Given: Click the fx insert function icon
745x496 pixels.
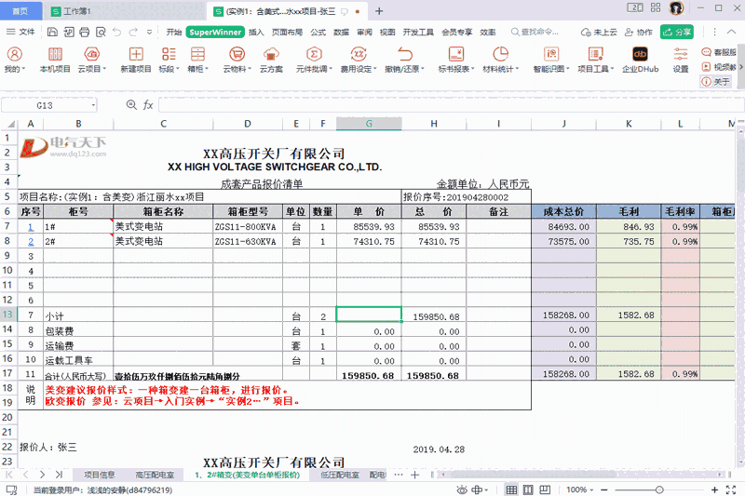Looking at the screenshot, I should click(x=148, y=105).
